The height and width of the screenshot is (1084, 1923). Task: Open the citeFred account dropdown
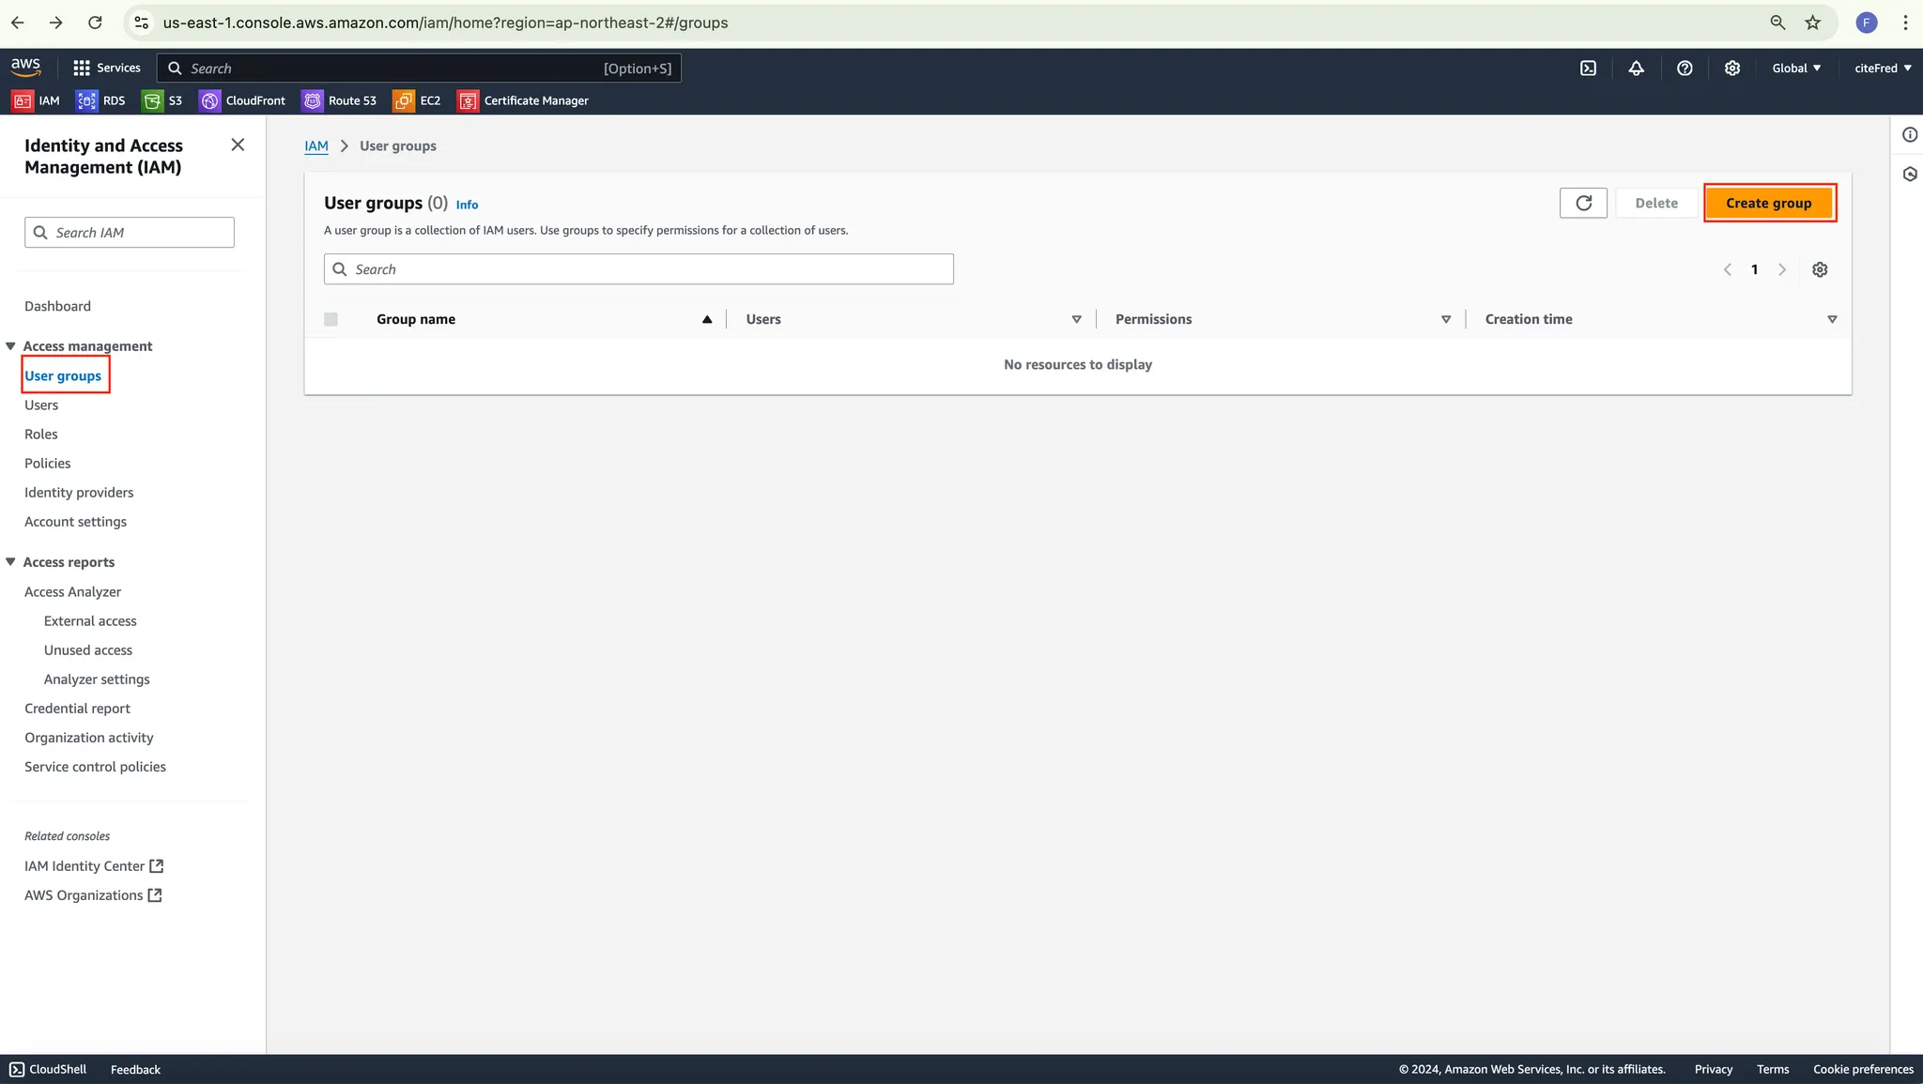coord(1883,69)
